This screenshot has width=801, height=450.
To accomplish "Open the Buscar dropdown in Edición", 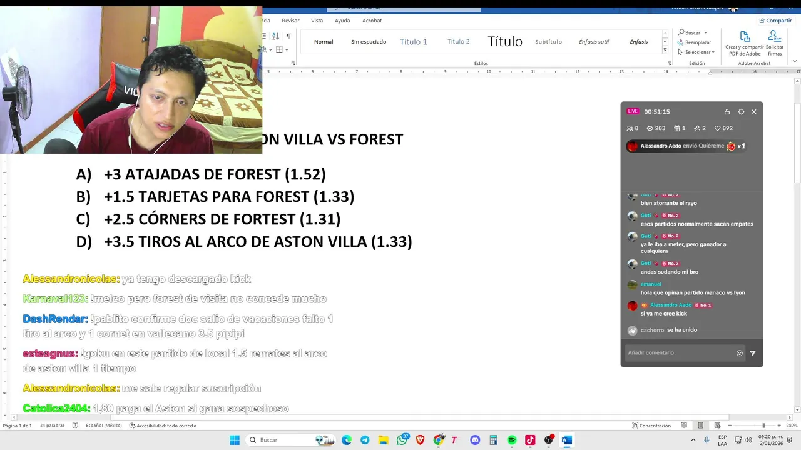I will click(705, 32).
